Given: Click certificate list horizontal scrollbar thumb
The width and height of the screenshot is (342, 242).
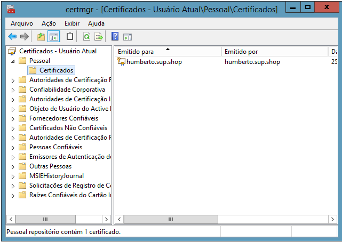Looking at the screenshot, I should click(x=171, y=219).
